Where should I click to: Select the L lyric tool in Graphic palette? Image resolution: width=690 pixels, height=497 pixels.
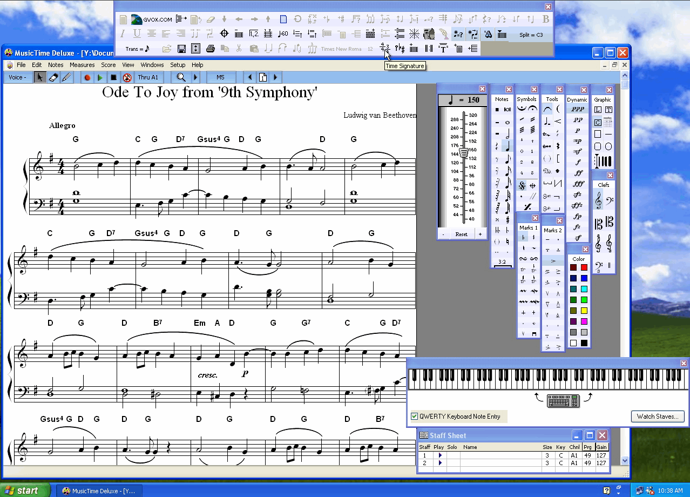tap(598, 110)
